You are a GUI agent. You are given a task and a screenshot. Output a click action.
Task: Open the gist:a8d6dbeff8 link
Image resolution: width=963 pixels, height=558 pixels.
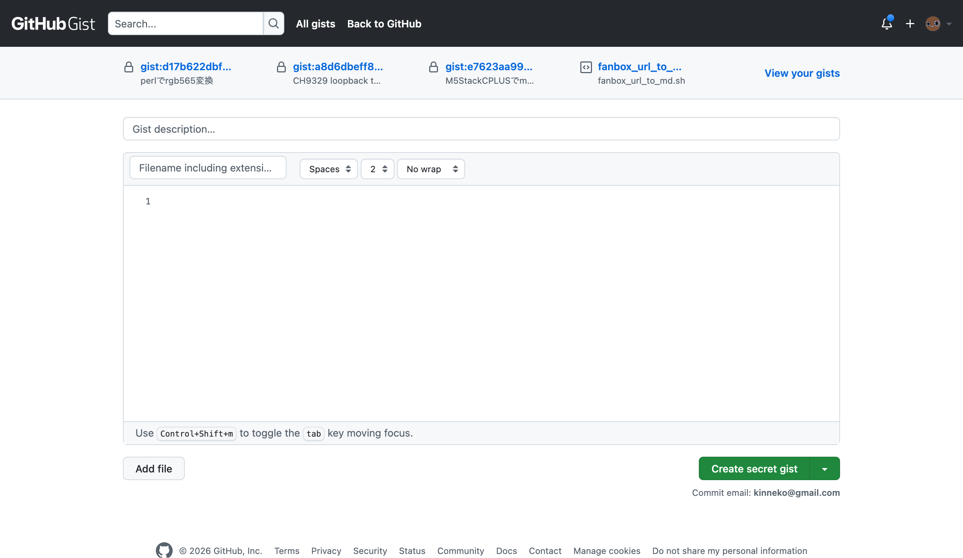click(338, 67)
